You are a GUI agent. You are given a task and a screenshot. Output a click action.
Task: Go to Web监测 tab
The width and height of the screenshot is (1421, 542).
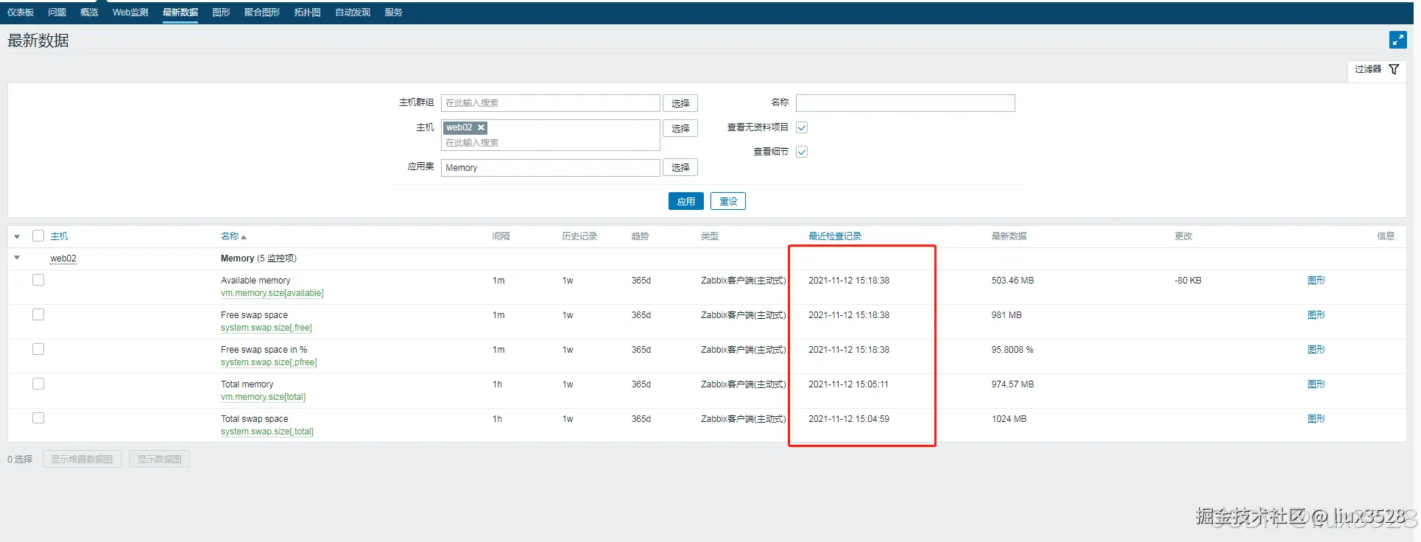[x=130, y=13]
